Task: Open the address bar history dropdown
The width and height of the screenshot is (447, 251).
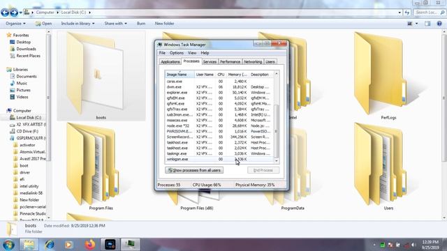Action: (400, 13)
